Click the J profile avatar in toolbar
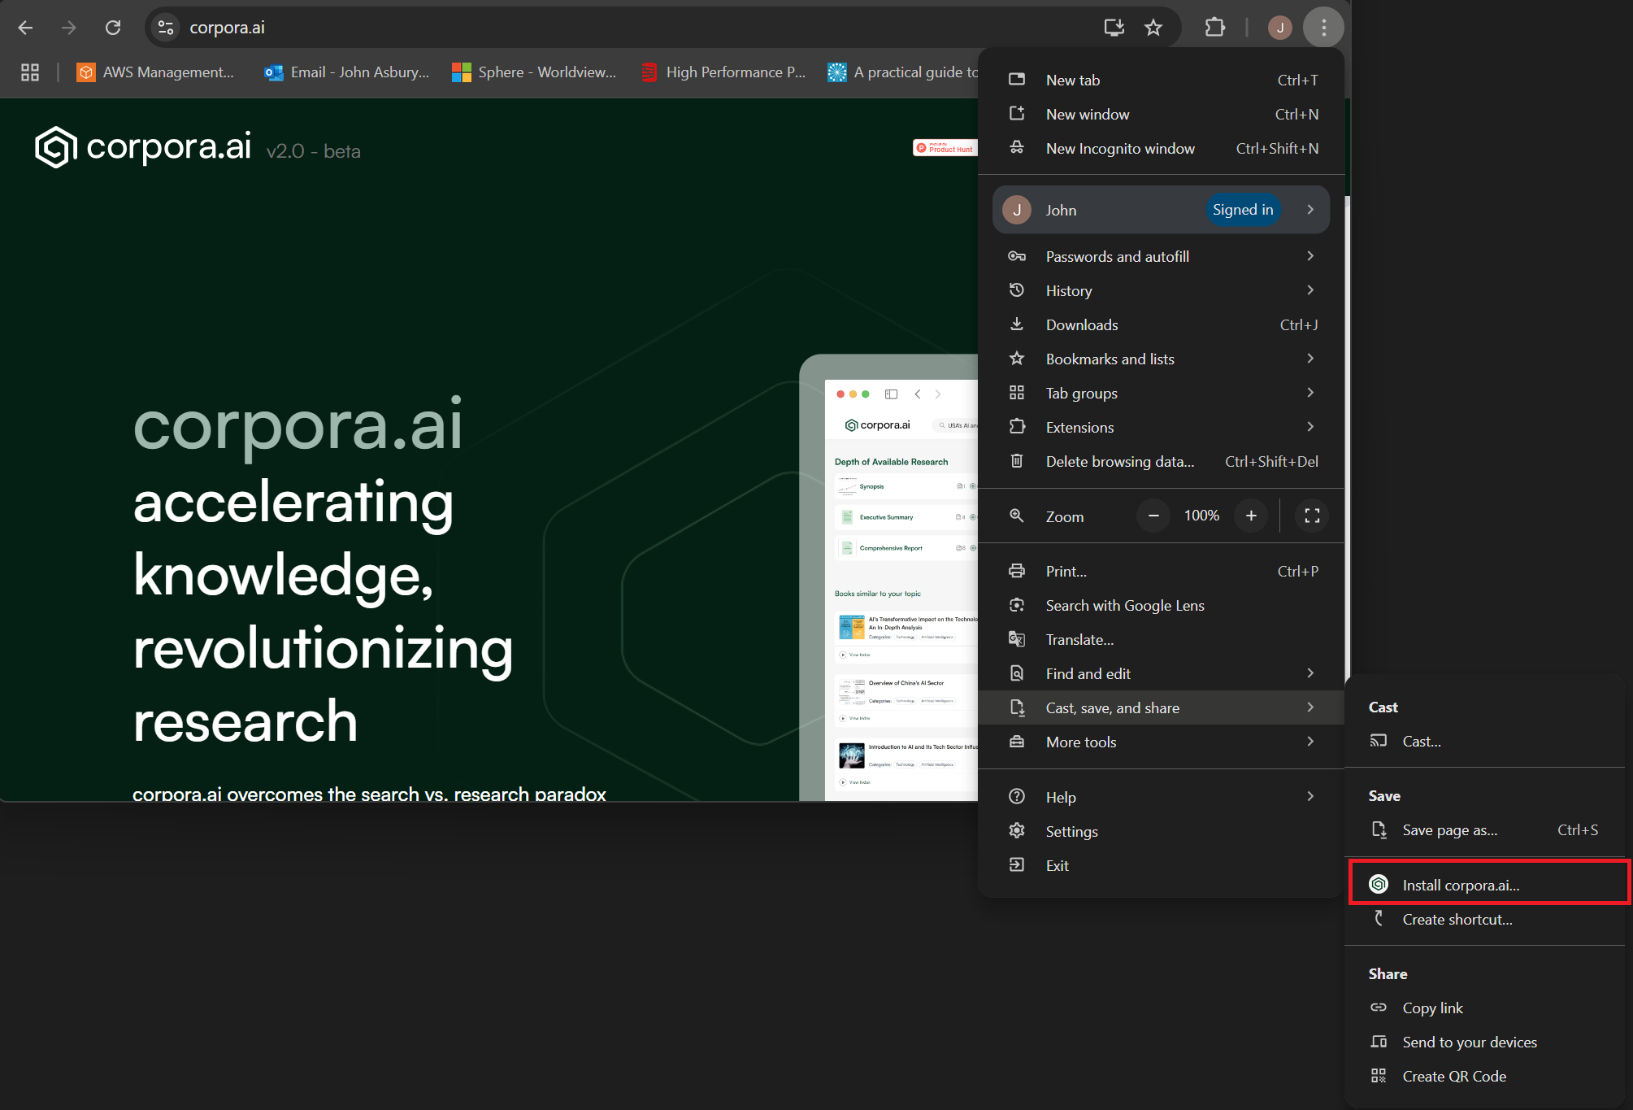This screenshot has height=1110, width=1633. coord(1279,28)
